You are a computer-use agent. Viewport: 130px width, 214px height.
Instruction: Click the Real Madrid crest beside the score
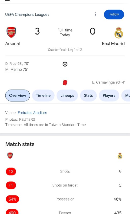tap(119, 33)
